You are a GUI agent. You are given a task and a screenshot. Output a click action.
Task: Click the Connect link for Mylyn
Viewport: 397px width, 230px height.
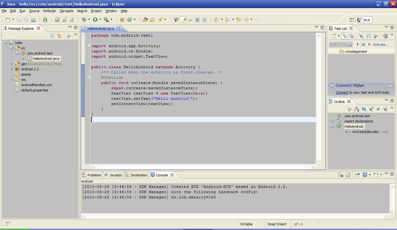coord(342,92)
